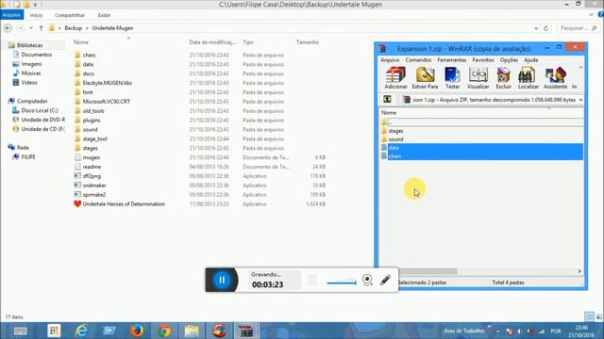Viewport: 604px width, 339px height.
Task: Expand the Explorer address bar dropdown
Action: tap(536, 28)
